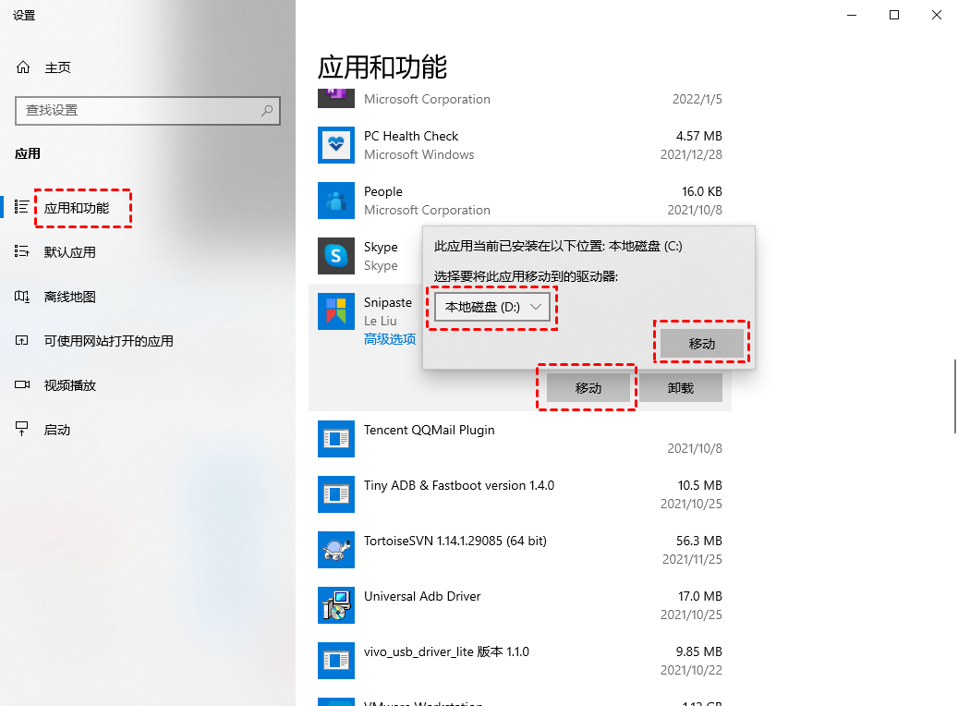Select the TortoiseSVN 1.14.1.29085 name

[455, 541]
